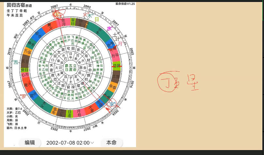Select the teal 炁 glyph on left side
This screenshot has height=155, width=264.
16,62
